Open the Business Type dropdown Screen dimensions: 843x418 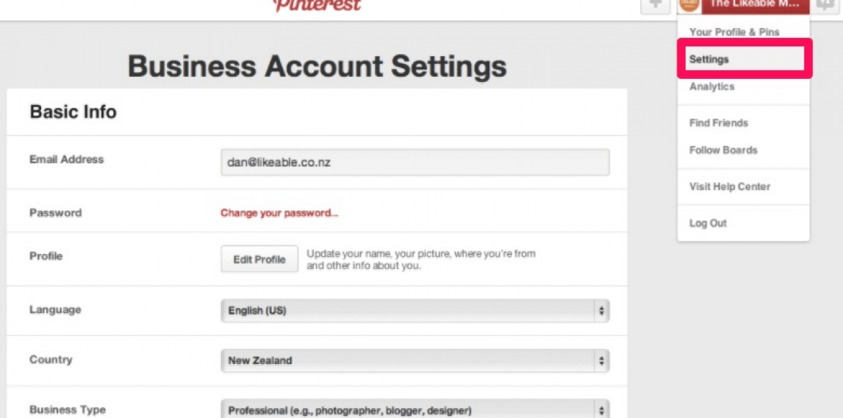[414, 410]
